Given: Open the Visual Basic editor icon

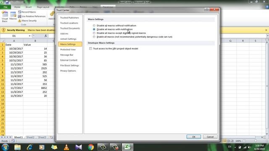Looking at the screenshot, I should [x=5, y=17].
